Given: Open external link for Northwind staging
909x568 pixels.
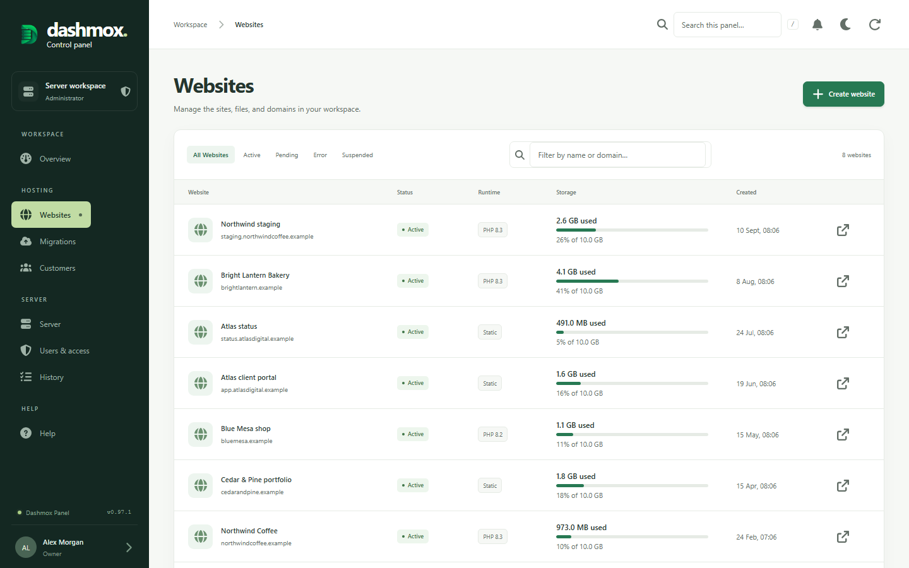Looking at the screenshot, I should tap(843, 230).
